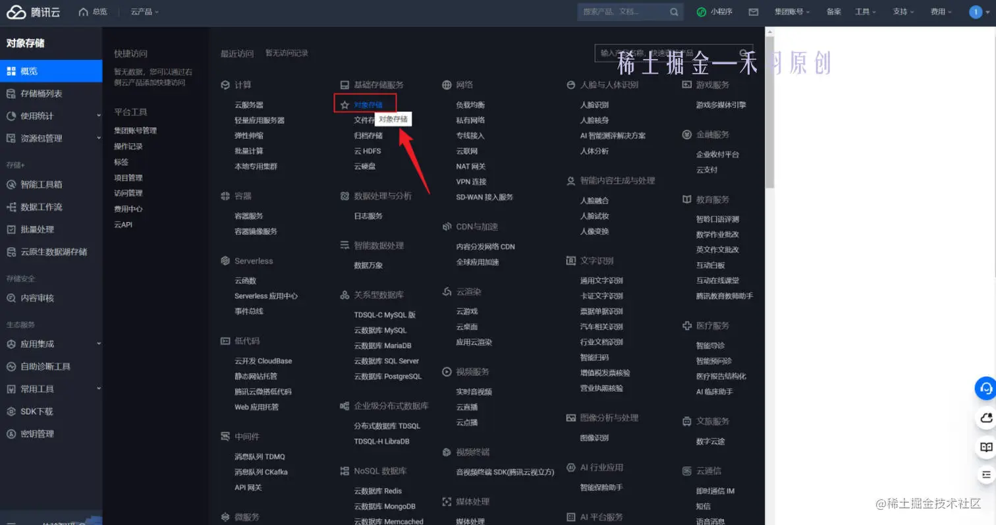
Task: Open the 内容分发网络 CDN link
Action: pyautogui.click(x=485, y=246)
